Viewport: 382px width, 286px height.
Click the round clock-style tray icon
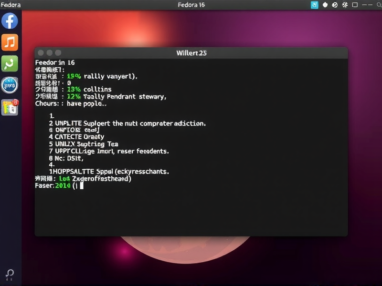point(335,5)
